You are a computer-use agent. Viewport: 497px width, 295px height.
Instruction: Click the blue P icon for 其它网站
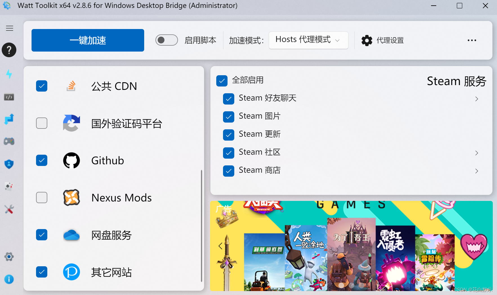(x=72, y=272)
